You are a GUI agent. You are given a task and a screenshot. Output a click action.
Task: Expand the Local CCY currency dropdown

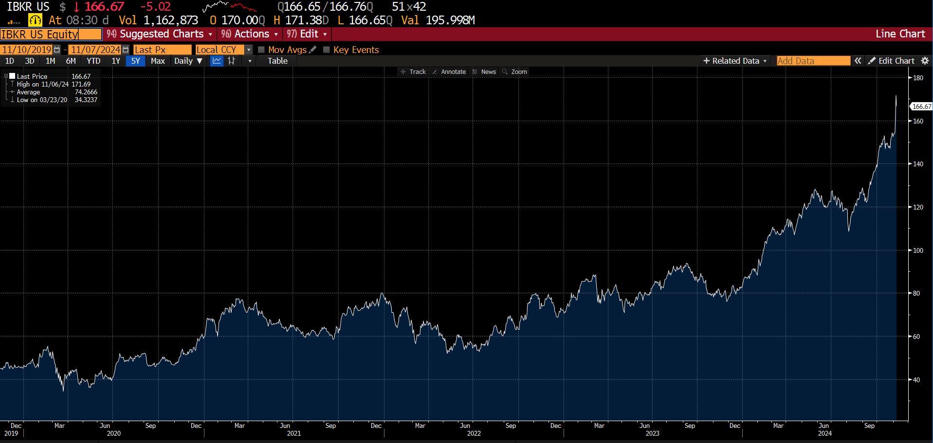coord(249,50)
